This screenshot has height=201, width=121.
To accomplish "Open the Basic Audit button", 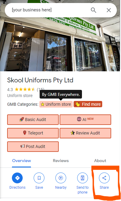I will pos(33,120).
